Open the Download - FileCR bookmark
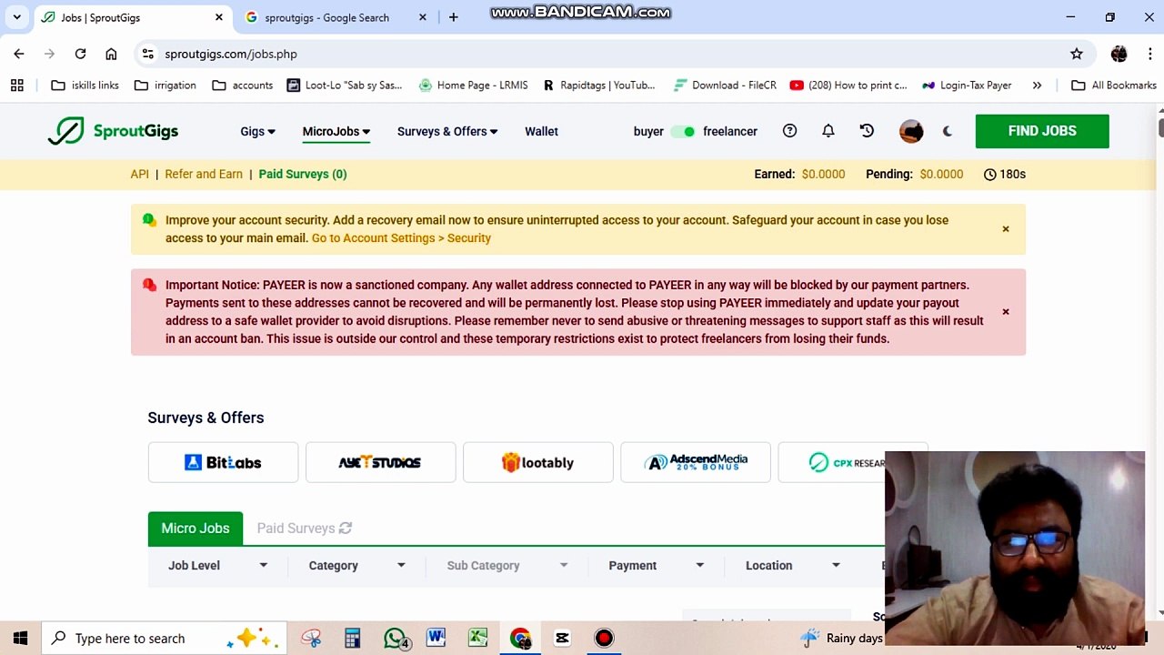The height and width of the screenshot is (655, 1164). click(726, 86)
